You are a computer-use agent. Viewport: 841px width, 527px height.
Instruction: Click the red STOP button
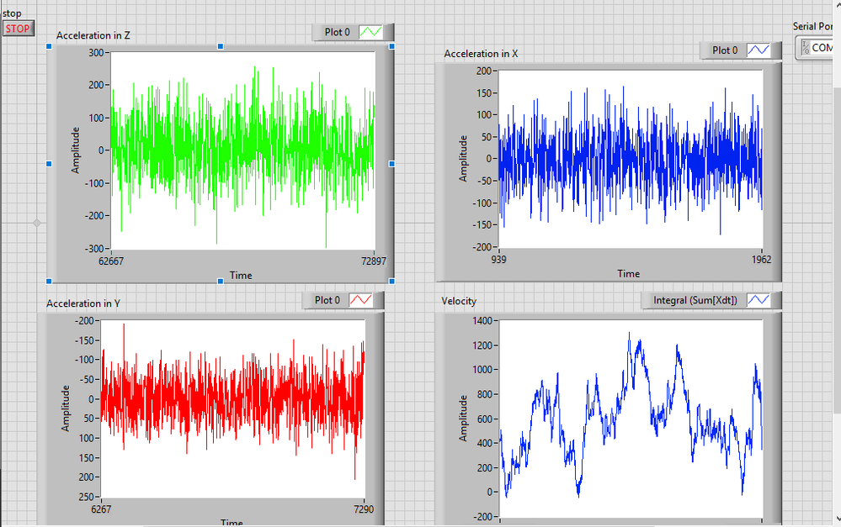tap(18, 29)
